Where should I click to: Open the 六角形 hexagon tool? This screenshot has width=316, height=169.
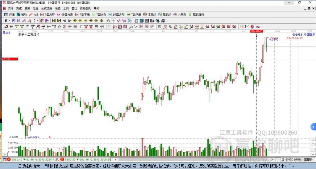pos(180,14)
